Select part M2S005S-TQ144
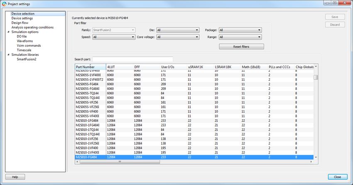The height and width of the screenshot is (185, 353). 194,93
